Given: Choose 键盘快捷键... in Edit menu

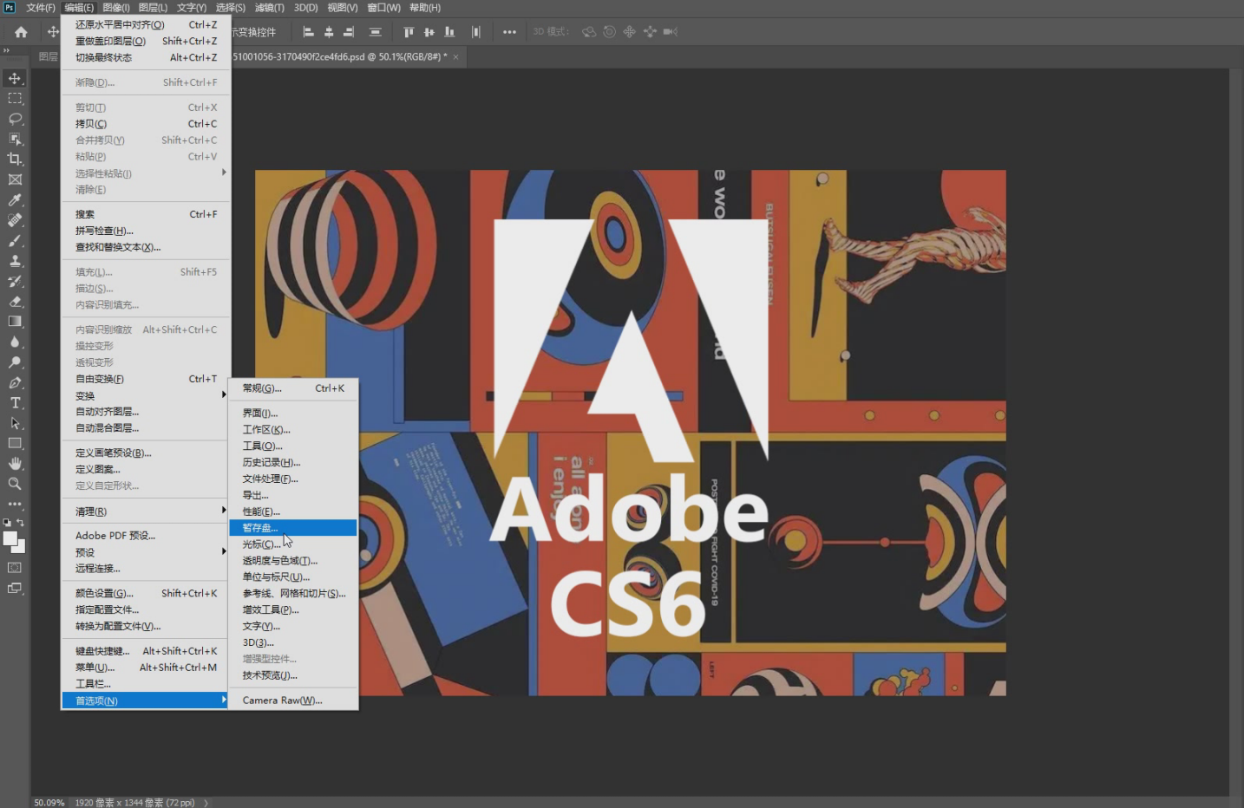Looking at the screenshot, I should pos(146,651).
